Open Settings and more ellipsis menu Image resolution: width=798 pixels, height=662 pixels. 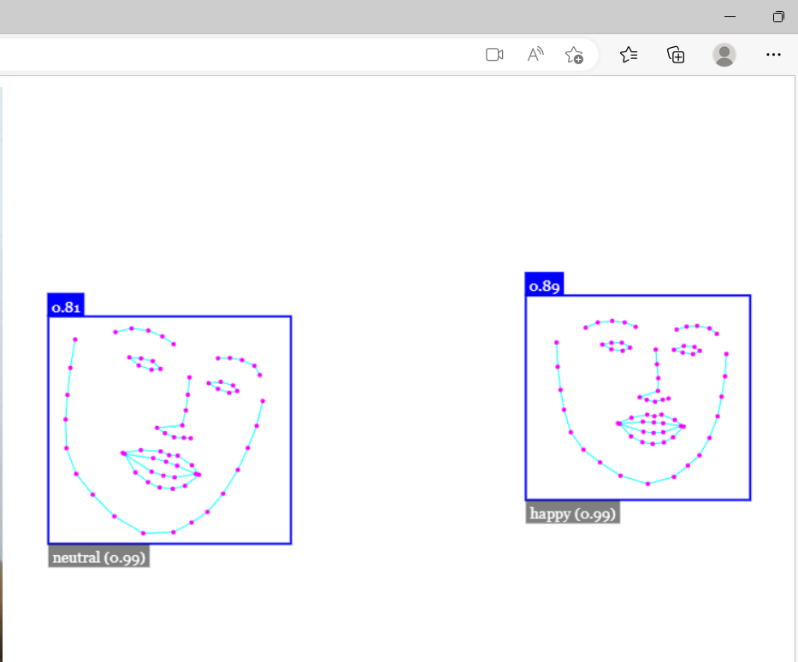point(773,55)
